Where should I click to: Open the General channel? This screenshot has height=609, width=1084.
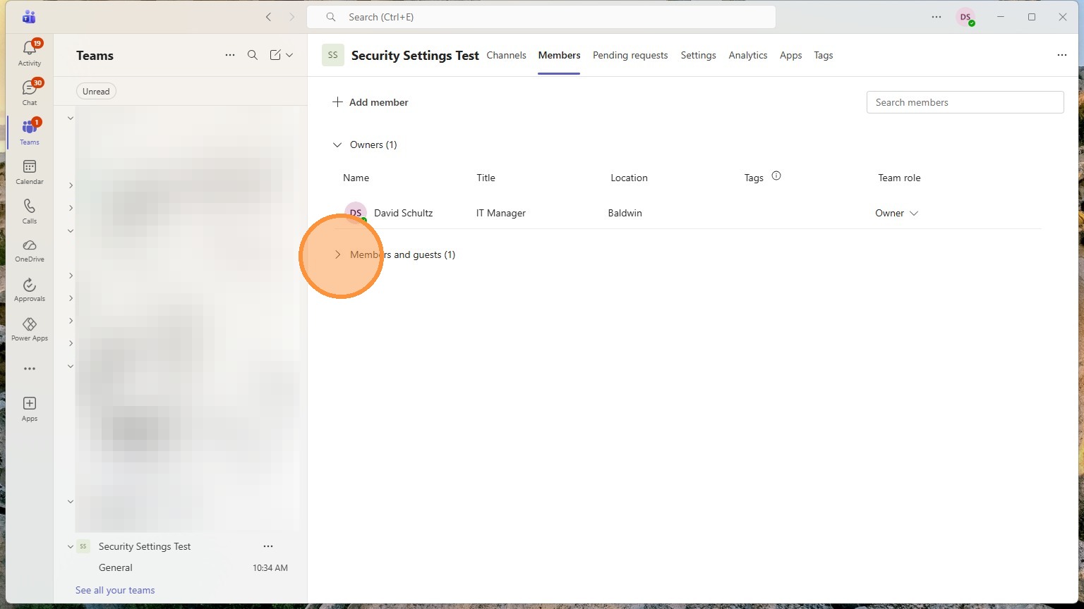point(116,567)
